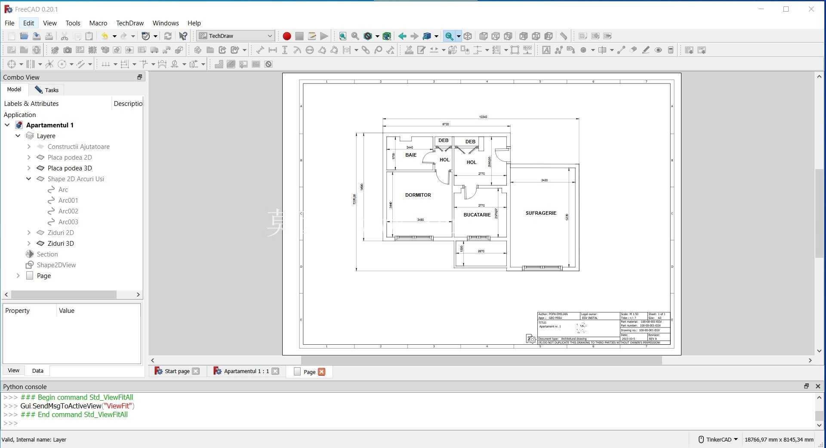Click the green back navigation arrow
Image resolution: width=826 pixels, height=448 pixels.
(x=402, y=36)
